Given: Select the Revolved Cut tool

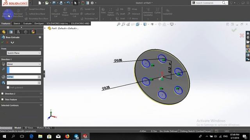Looking at the screenshot, I should (74, 14).
